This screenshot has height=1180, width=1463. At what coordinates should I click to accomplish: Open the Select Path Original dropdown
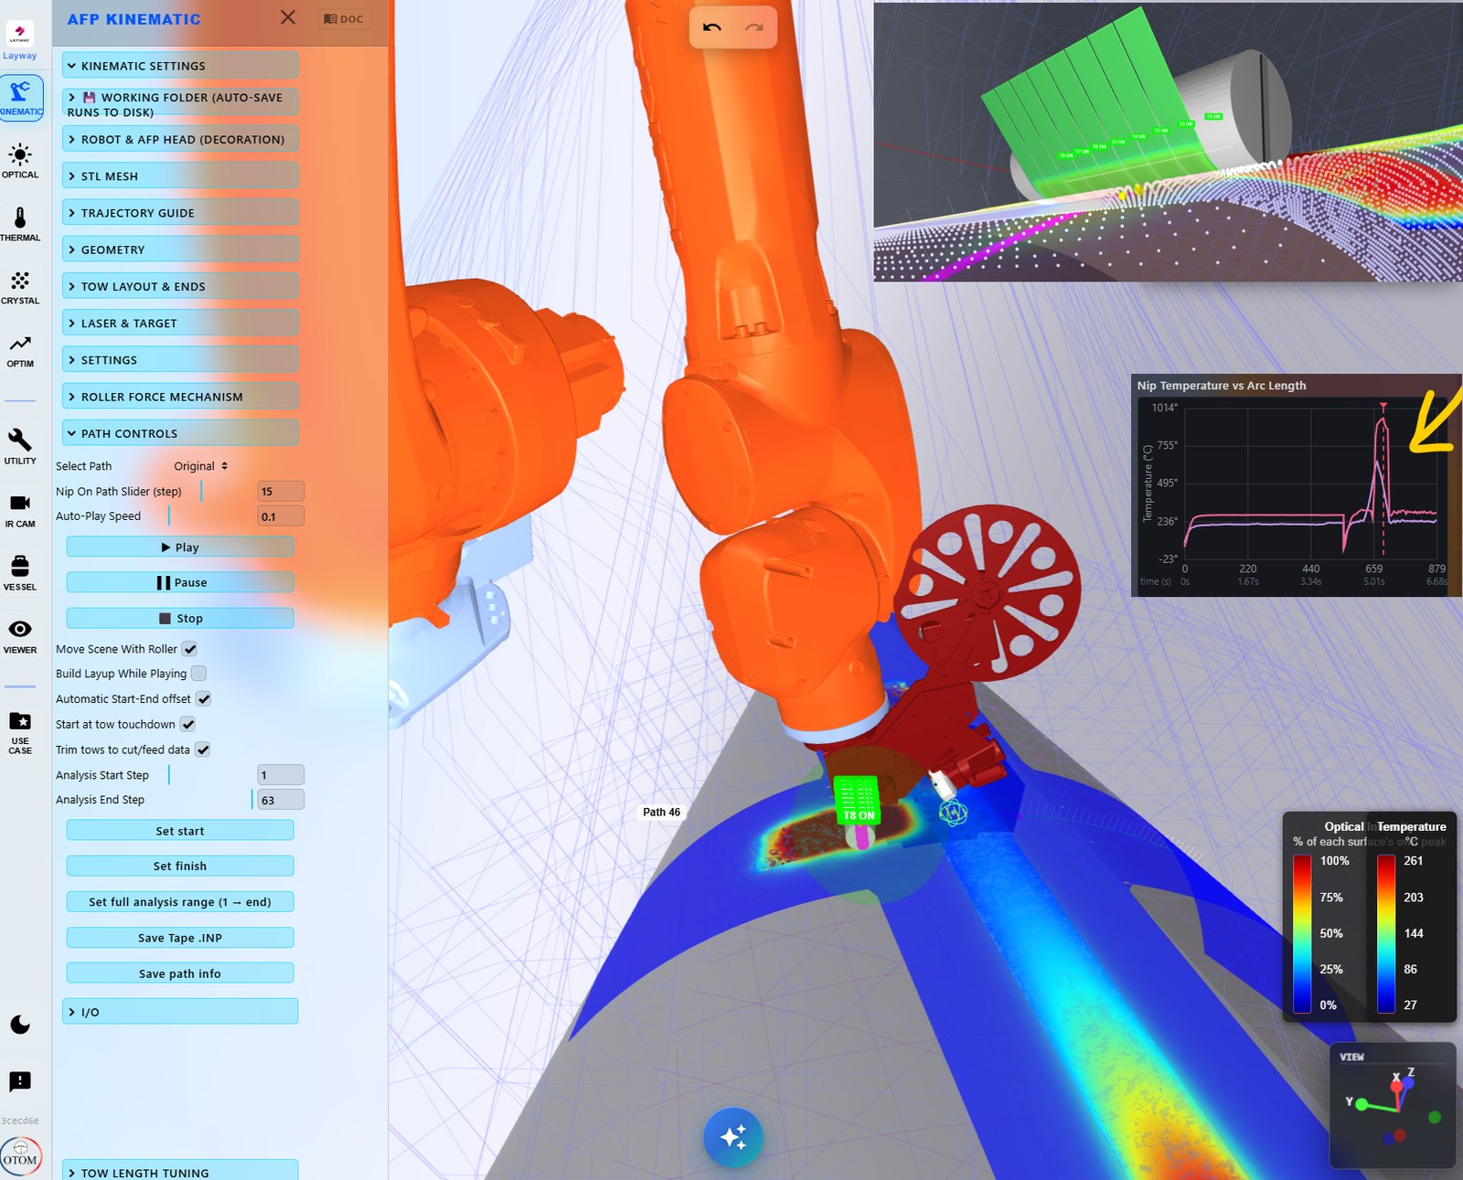click(200, 466)
